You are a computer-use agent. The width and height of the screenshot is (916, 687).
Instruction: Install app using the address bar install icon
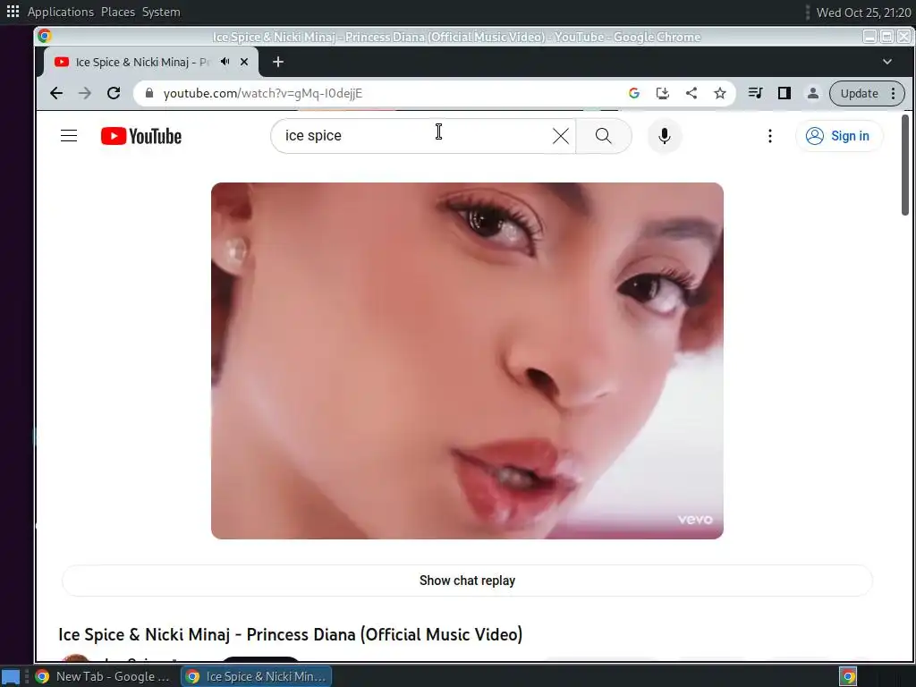pos(663,93)
